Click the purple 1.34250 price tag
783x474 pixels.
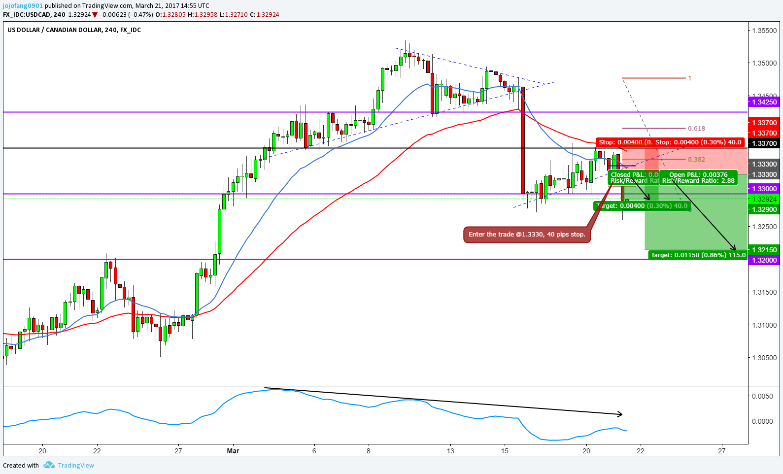point(764,102)
